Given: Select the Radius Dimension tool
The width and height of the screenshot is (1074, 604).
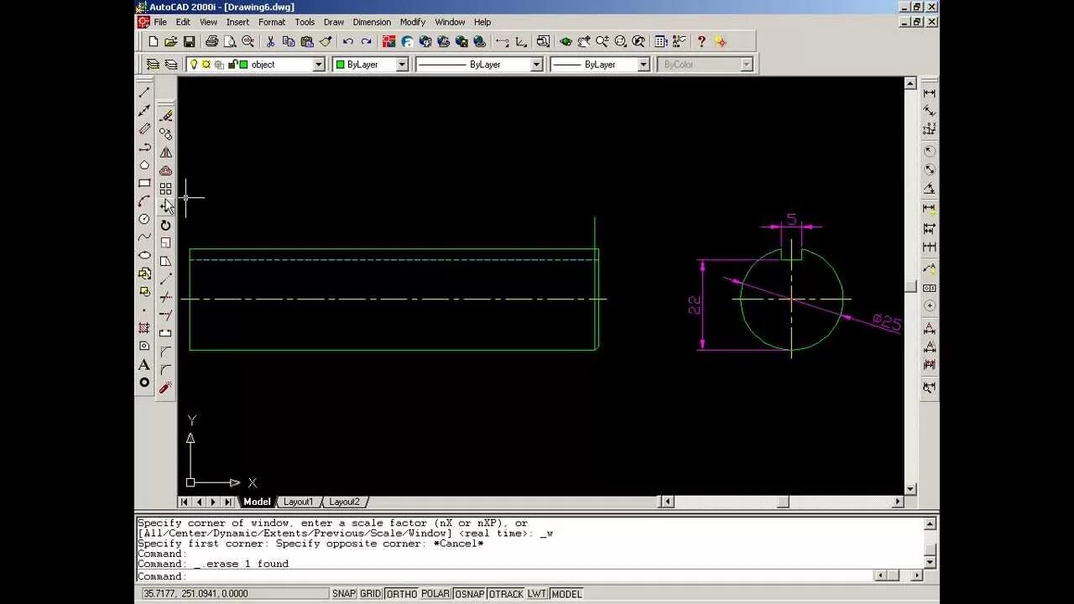Looking at the screenshot, I should click(x=929, y=151).
